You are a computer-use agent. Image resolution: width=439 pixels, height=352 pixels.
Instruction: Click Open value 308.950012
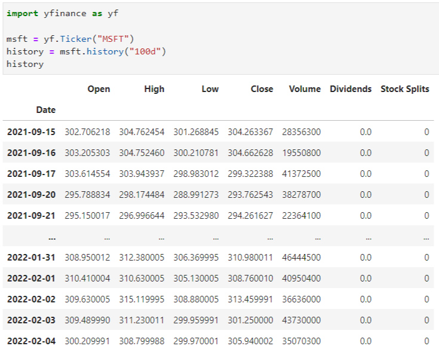click(x=87, y=258)
